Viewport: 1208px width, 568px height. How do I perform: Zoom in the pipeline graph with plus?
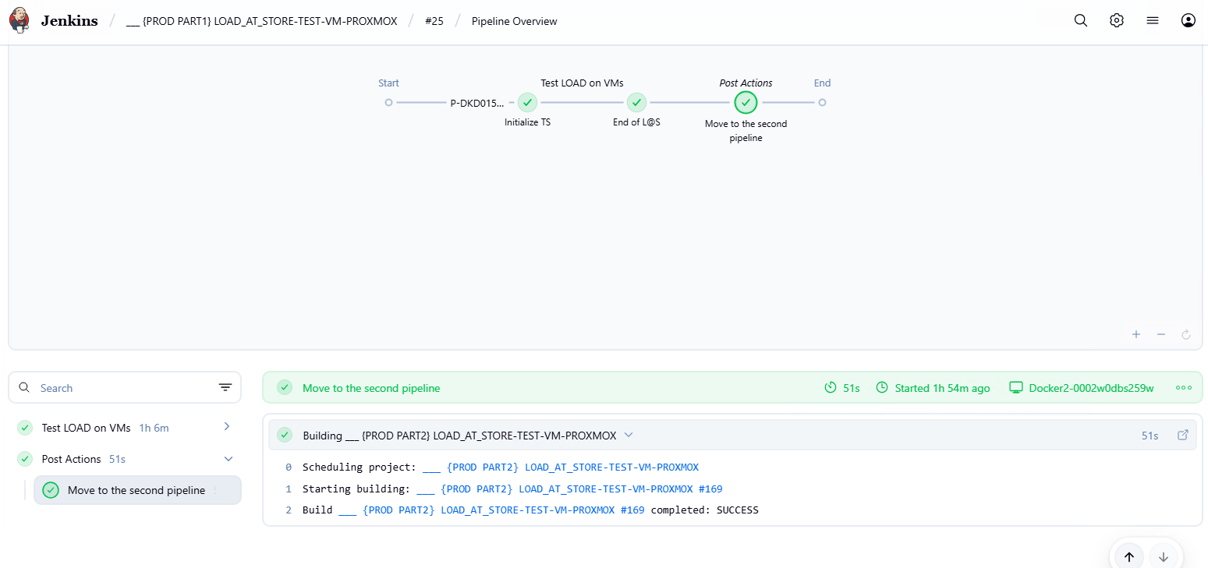tap(1136, 334)
